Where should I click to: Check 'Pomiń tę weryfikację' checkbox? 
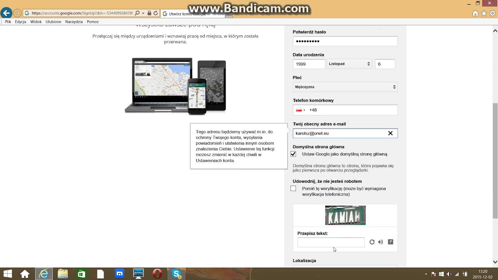(x=293, y=189)
